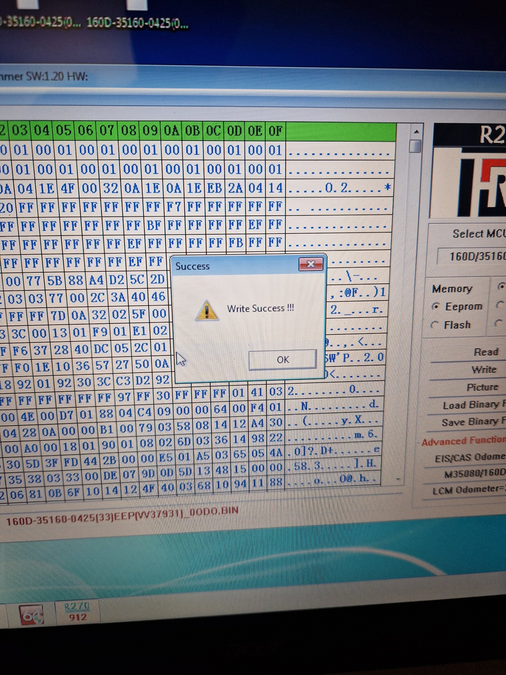Click the Load Binary File button
This screenshot has height=675, width=506.
tap(475, 405)
